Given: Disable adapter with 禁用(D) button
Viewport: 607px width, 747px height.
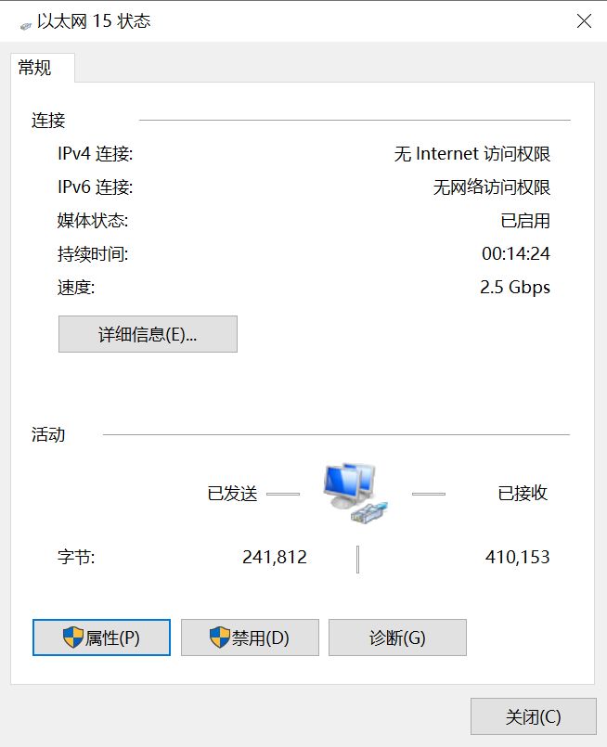Looking at the screenshot, I should pos(250,638).
